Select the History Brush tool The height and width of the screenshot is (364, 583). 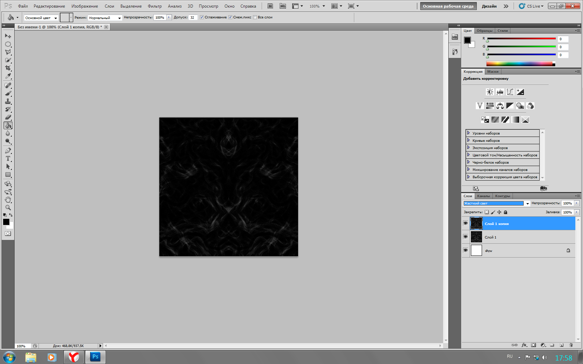point(8,109)
